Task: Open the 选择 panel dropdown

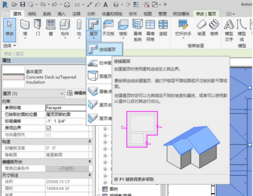Action: (x=9, y=46)
